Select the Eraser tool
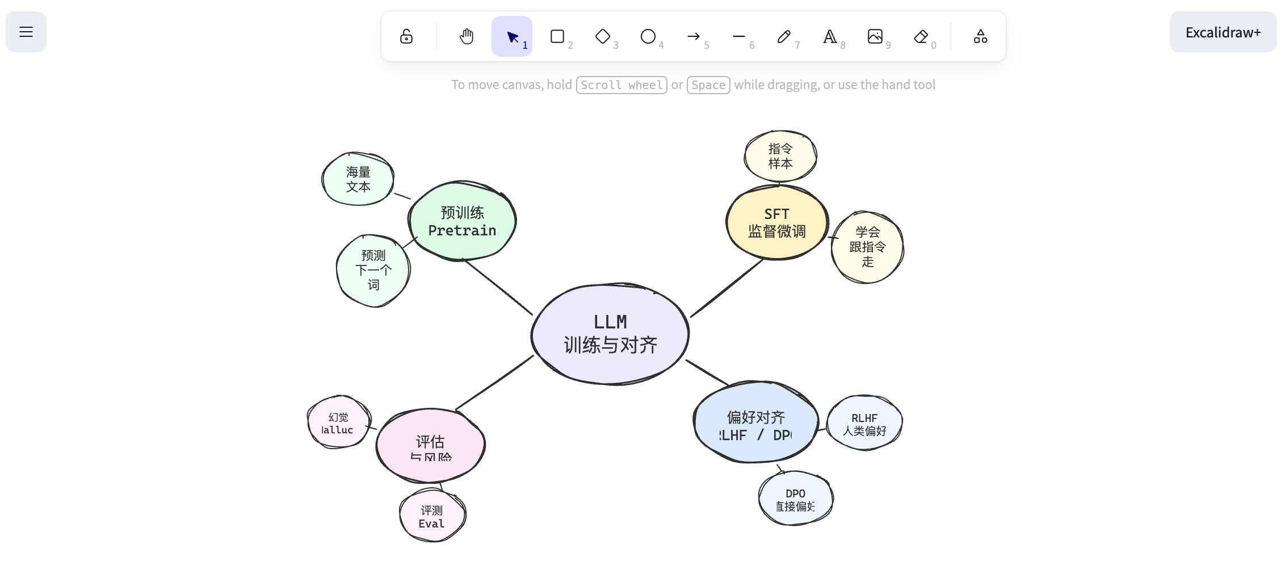The height and width of the screenshot is (574, 1285). pos(921,37)
